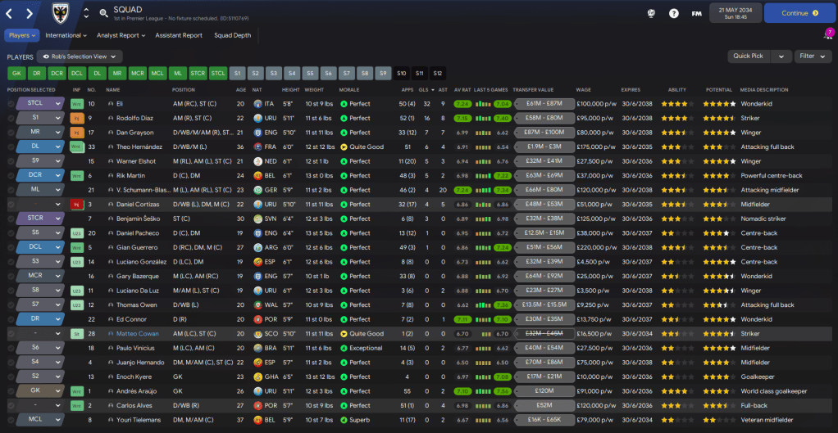
Task: Switch to the Squad Depth tab
Action: tap(233, 35)
